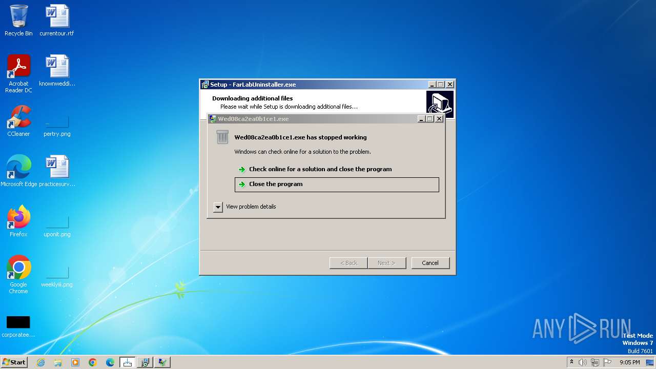Switch to Wed08ca2ea0b1ce1.exe taskbar item
This screenshot has height=369, width=656.
click(162, 362)
